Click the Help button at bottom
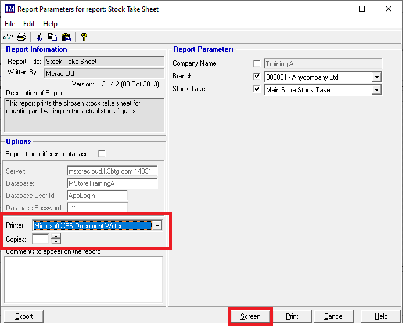Screen dimensions: 406x328 click(381, 316)
